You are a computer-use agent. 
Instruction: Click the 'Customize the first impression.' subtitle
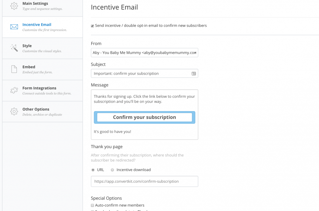click(45, 30)
